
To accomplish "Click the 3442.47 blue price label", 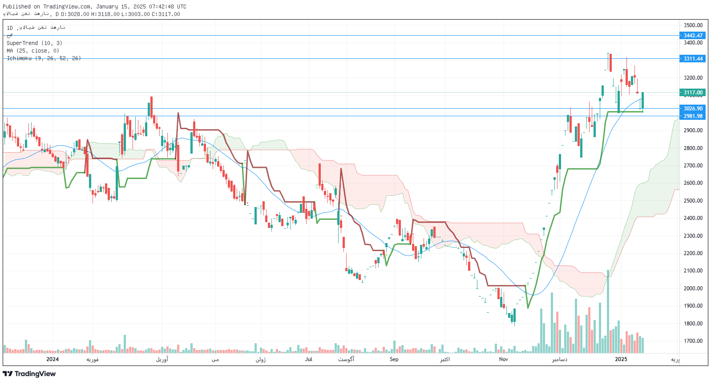I will point(693,36).
